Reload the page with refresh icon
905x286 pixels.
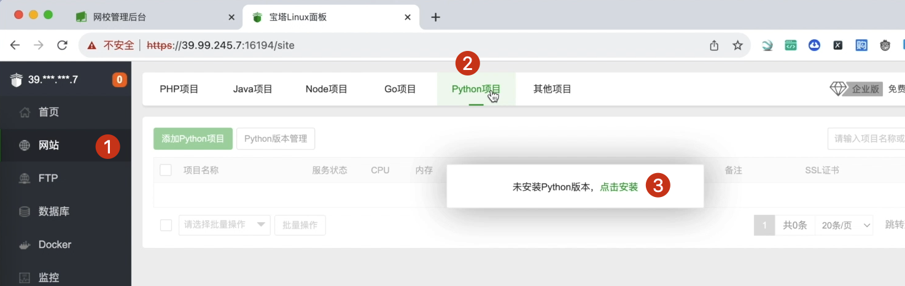(62, 45)
